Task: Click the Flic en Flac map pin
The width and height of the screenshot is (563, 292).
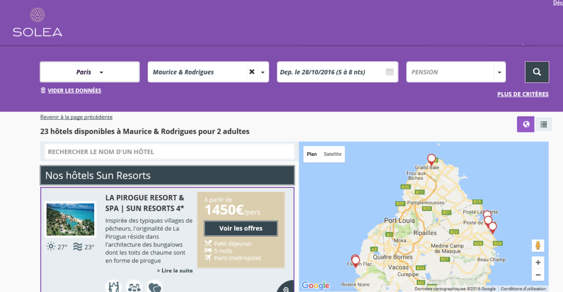Action: pos(356,261)
